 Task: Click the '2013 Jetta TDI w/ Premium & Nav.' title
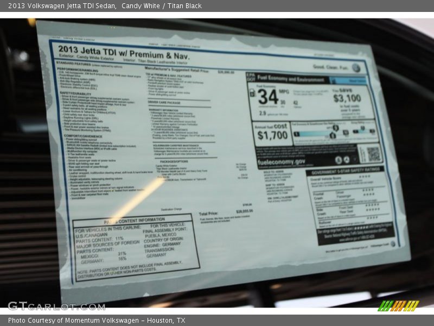click(124, 53)
